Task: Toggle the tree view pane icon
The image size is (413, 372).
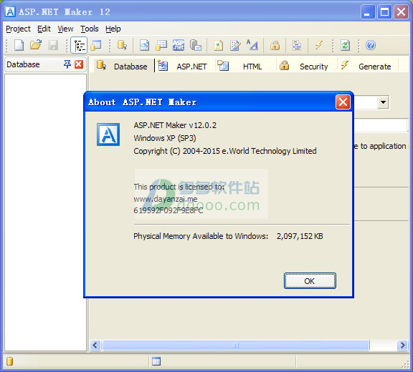Action: (79, 45)
